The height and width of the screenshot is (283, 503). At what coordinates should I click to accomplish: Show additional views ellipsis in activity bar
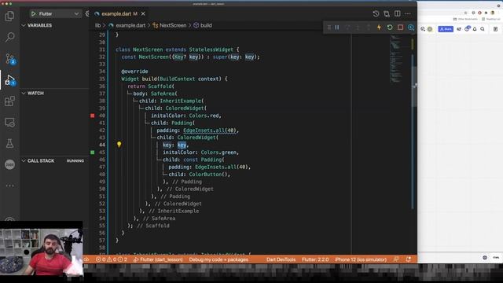coord(9,186)
